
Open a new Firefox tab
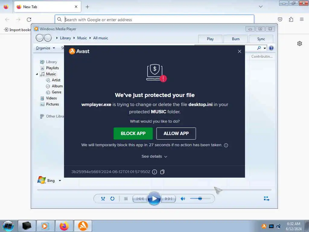[87, 7]
